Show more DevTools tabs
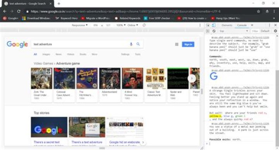Image resolution: width=279 pixels, height=150 pixels. [x=252, y=25]
